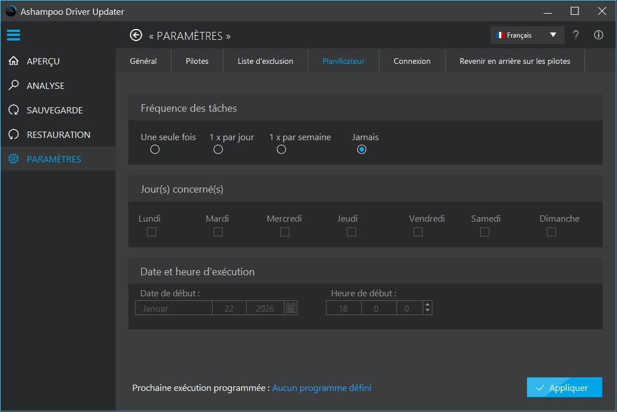The height and width of the screenshot is (412, 617).
Task: Switch to the Pilotes tab
Action: pyautogui.click(x=197, y=60)
